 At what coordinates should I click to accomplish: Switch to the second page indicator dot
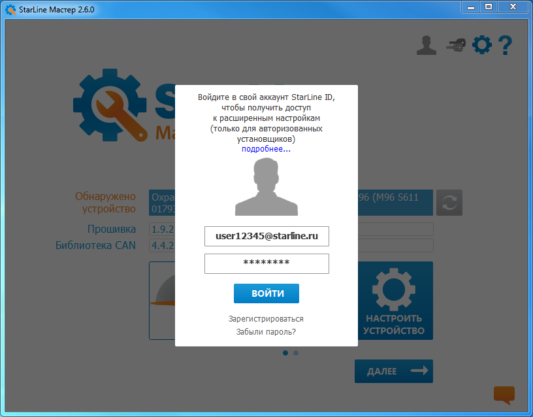click(296, 353)
